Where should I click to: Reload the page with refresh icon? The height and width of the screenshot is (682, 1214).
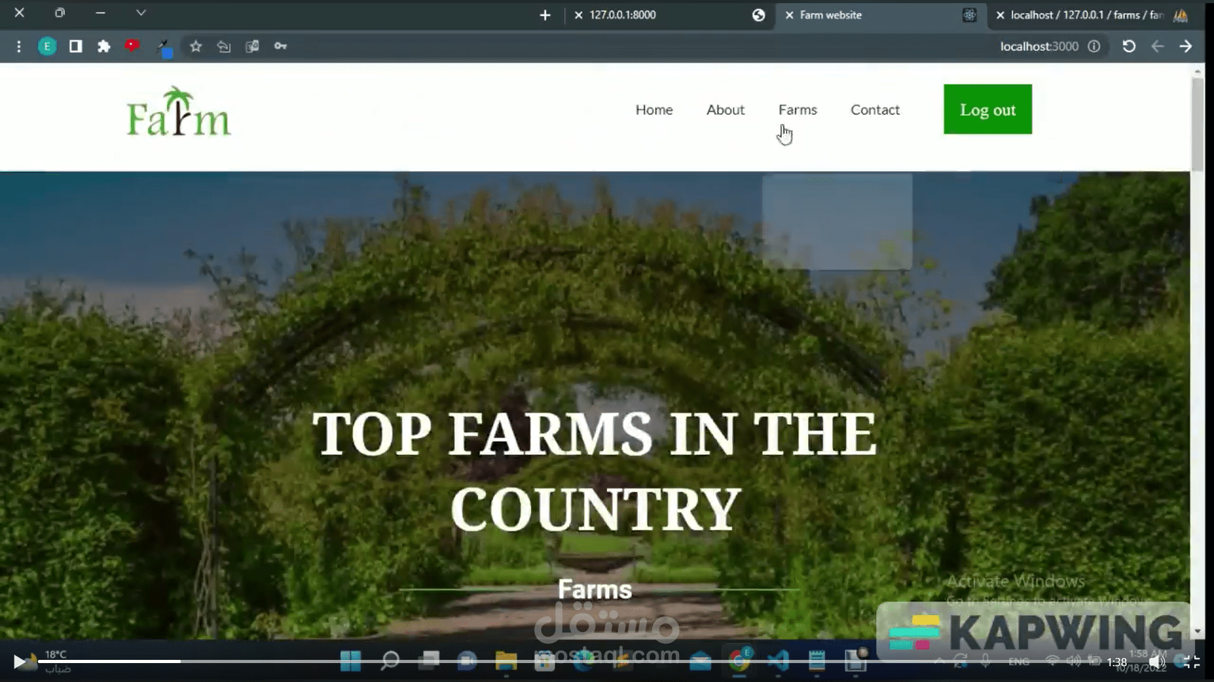(1129, 46)
